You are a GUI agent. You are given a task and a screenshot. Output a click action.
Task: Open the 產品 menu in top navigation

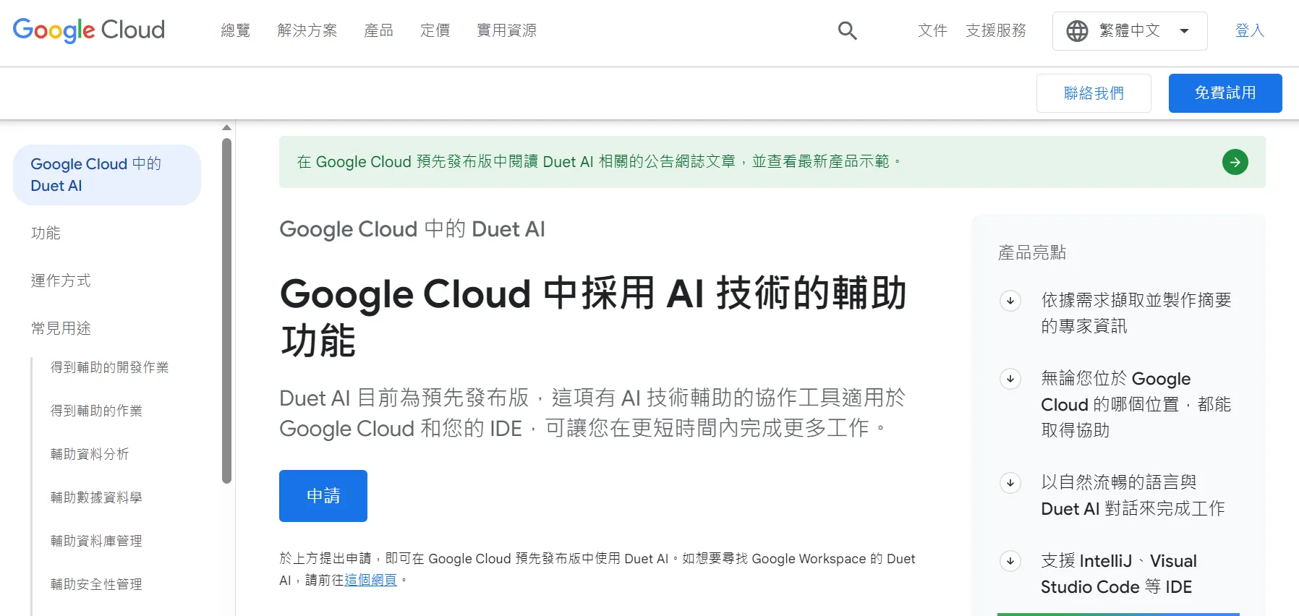coord(378,30)
